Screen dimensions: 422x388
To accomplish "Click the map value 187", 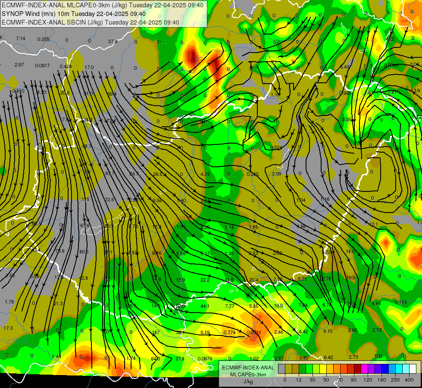I will pos(156,332).
